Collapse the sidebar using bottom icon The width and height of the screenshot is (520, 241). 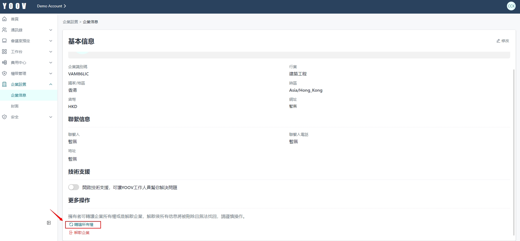pyautogui.click(x=49, y=223)
